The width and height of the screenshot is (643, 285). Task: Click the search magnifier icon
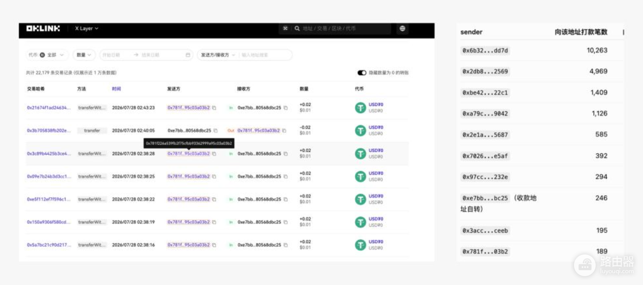(x=297, y=29)
